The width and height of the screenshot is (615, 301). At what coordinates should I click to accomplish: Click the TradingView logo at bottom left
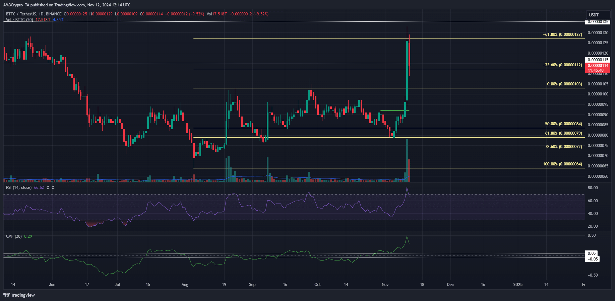pyautogui.click(x=19, y=295)
